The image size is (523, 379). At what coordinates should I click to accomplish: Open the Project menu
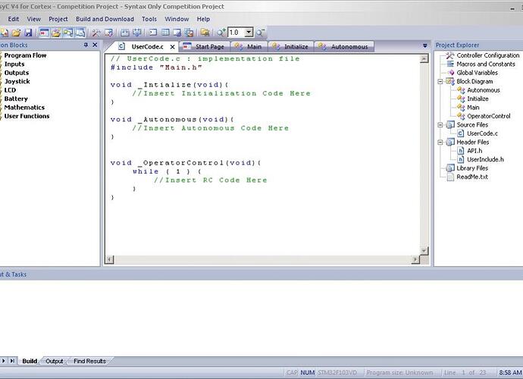point(58,19)
